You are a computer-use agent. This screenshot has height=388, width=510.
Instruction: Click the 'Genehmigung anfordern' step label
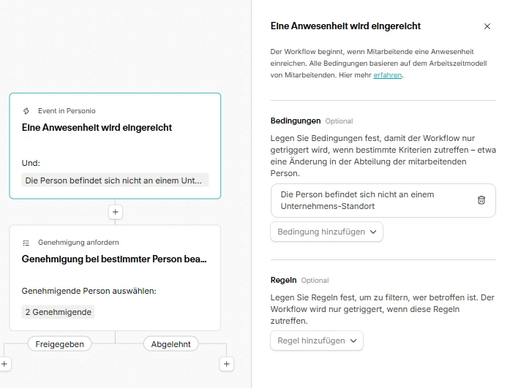click(x=78, y=242)
